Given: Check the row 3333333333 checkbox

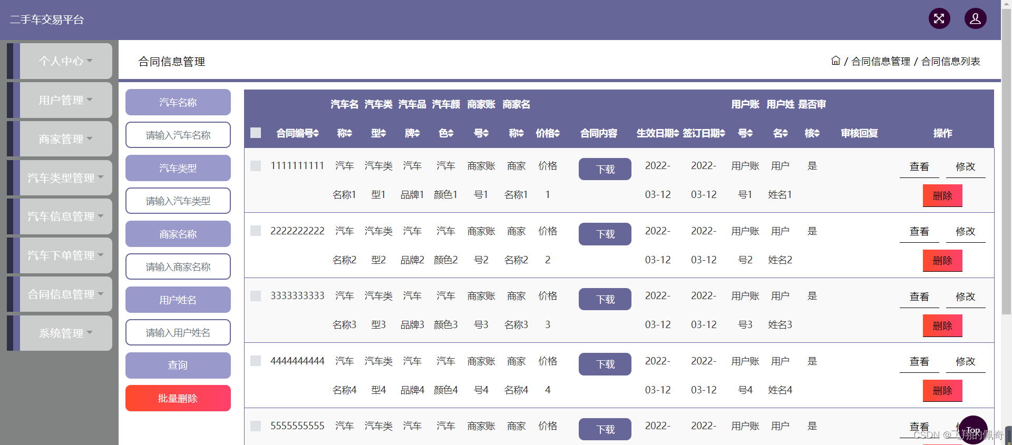Looking at the screenshot, I should click(x=256, y=296).
